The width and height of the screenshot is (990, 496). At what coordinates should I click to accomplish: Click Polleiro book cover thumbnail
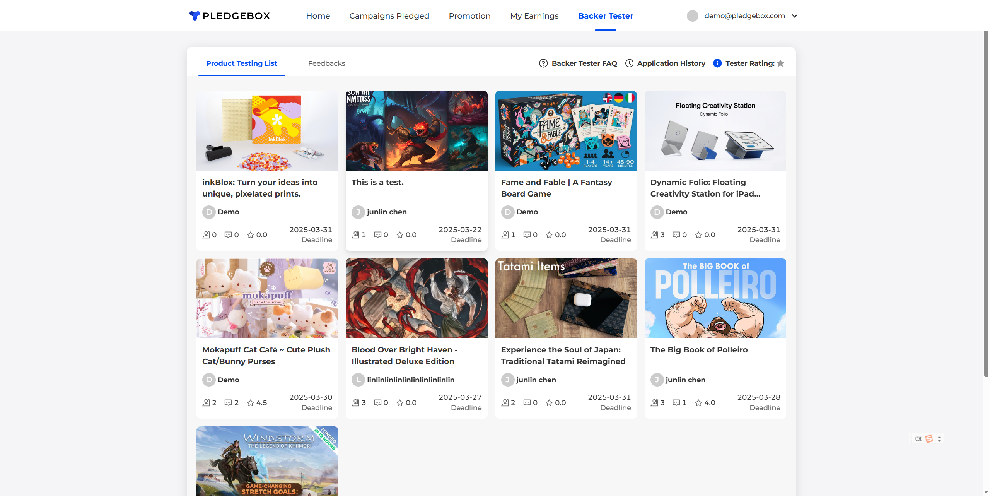715,298
